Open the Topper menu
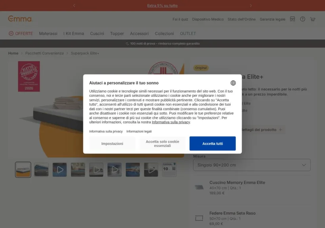Viewport: 325px width, 228px height. click(x=117, y=34)
